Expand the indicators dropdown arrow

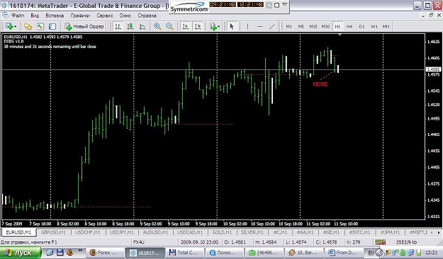pos(219,26)
